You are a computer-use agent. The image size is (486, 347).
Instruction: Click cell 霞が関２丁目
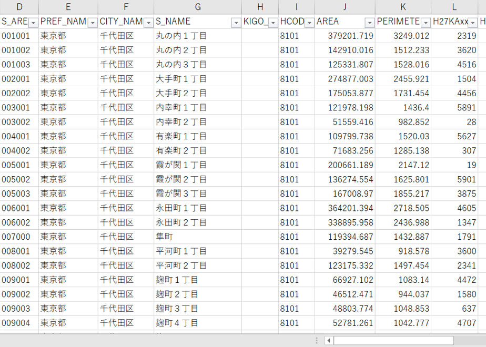pyautogui.click(x=198, y=179)
